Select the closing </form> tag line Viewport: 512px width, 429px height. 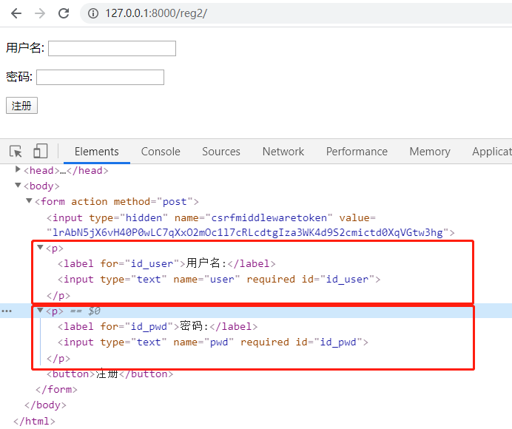[x=56, y=390]
